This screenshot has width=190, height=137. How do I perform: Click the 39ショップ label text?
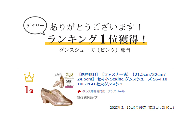click(89, 97)
